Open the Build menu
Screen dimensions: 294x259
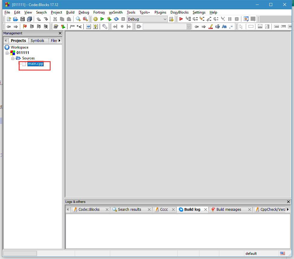[x=70, y=12]
